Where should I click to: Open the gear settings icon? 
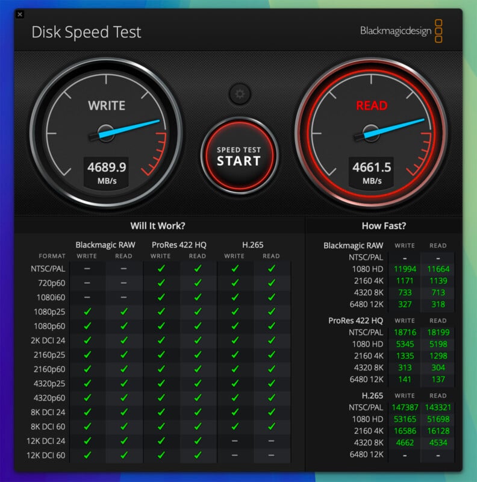pos(240,94)
